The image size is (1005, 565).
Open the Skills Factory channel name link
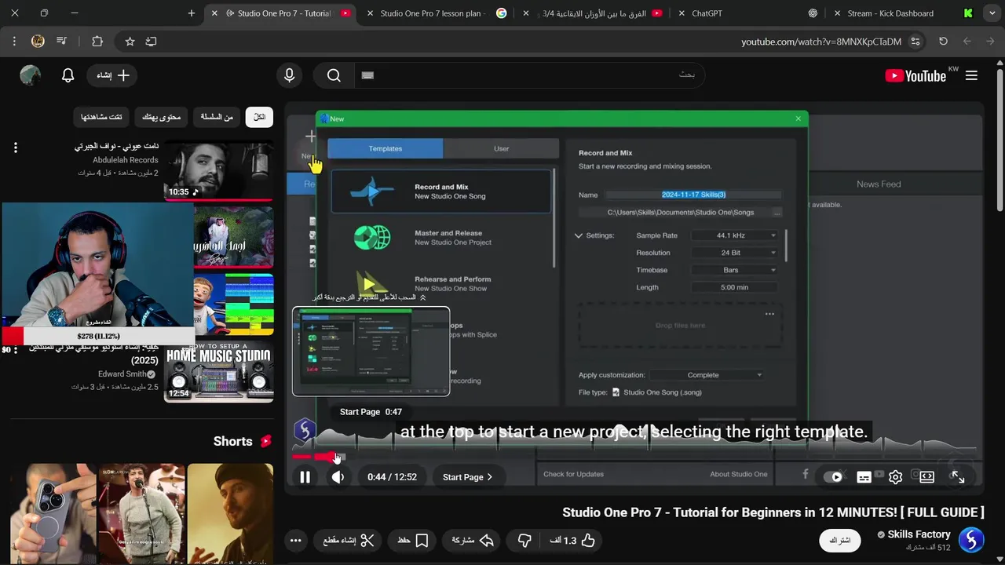click(x=919, y=534)
